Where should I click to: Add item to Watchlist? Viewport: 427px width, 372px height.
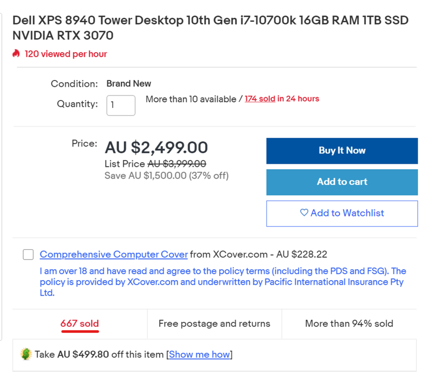342,213
